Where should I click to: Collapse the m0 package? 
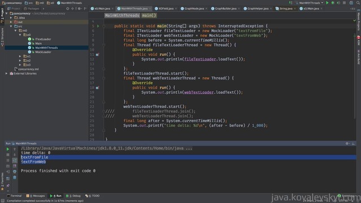click(15, 30)
